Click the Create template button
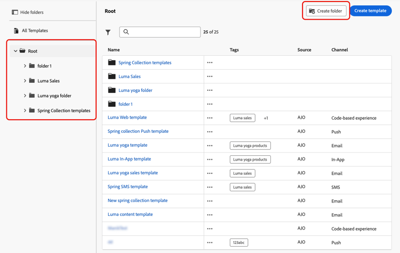Screen dimensions: 400x253 click(370, 11)
